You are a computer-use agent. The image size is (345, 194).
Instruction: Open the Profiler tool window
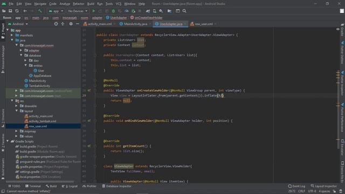89,186
